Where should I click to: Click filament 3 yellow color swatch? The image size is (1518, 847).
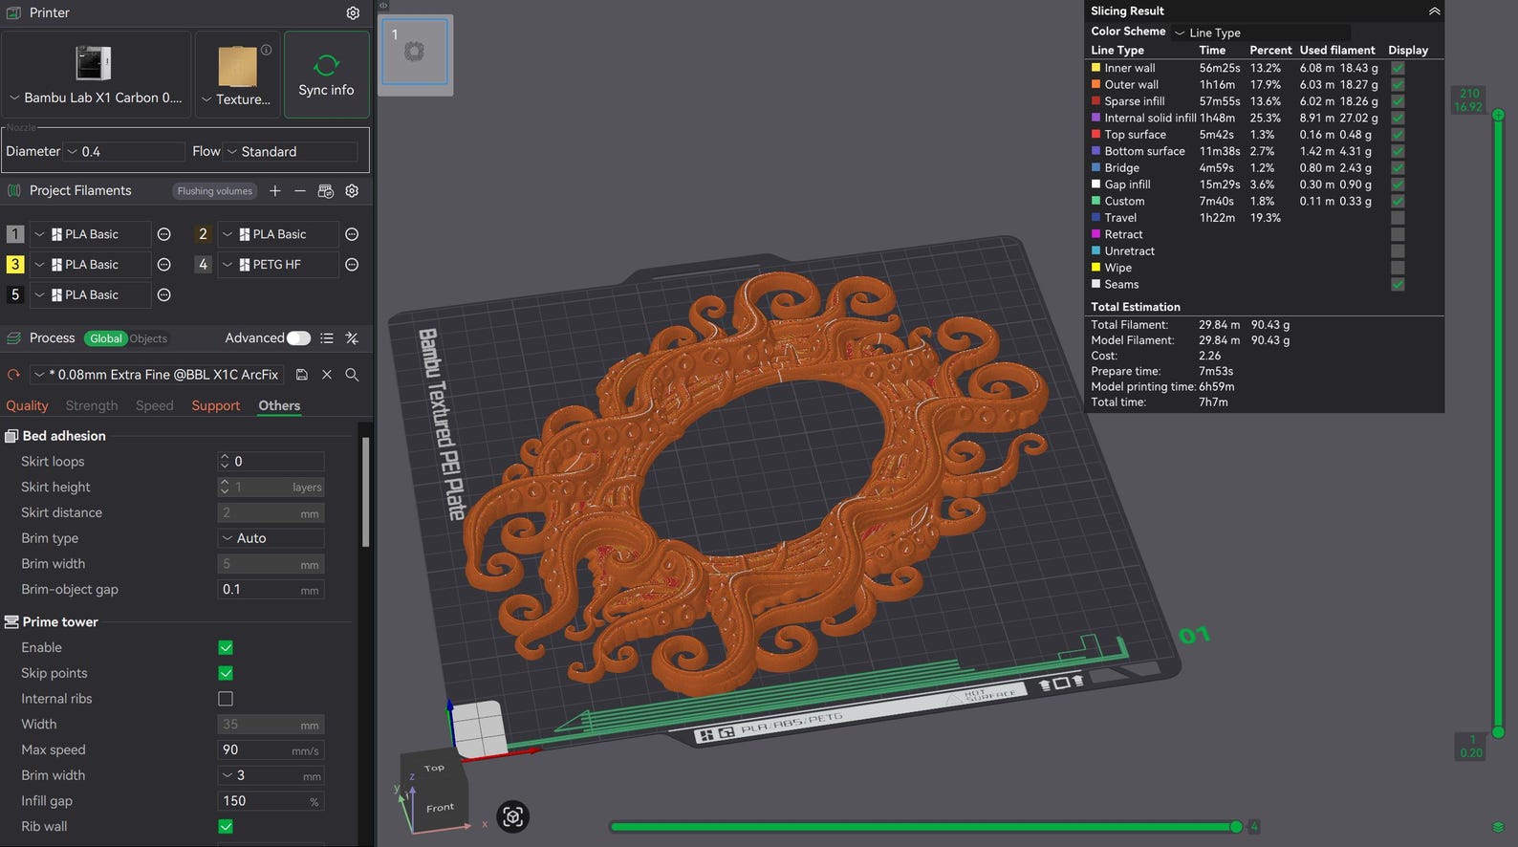[x=14, y=264]
